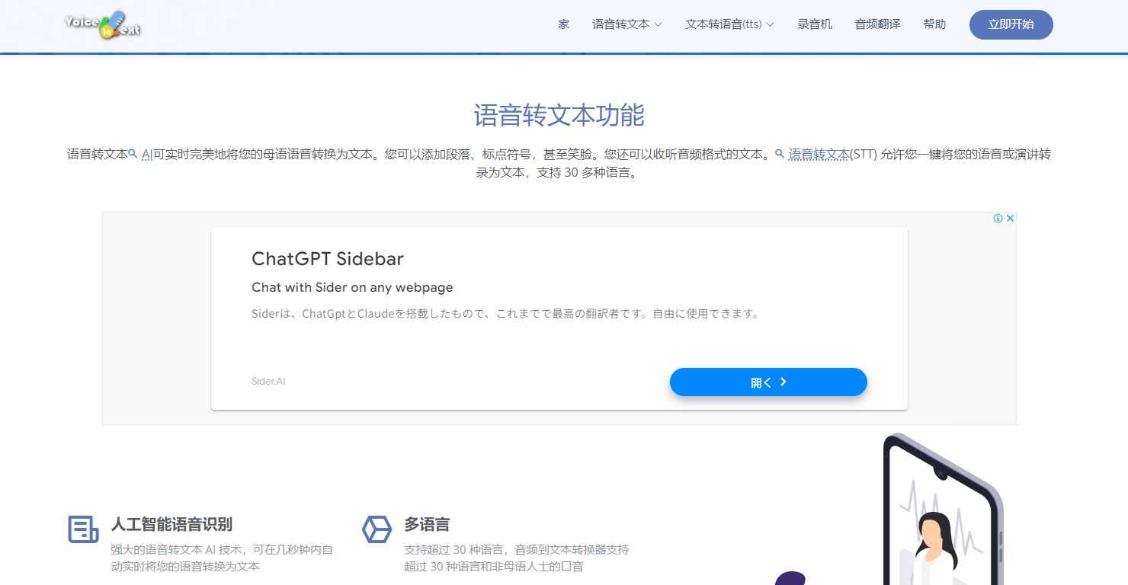Click the Sider.AI advertiser label
The image size is (1128, 585).
tap(268, 381)
